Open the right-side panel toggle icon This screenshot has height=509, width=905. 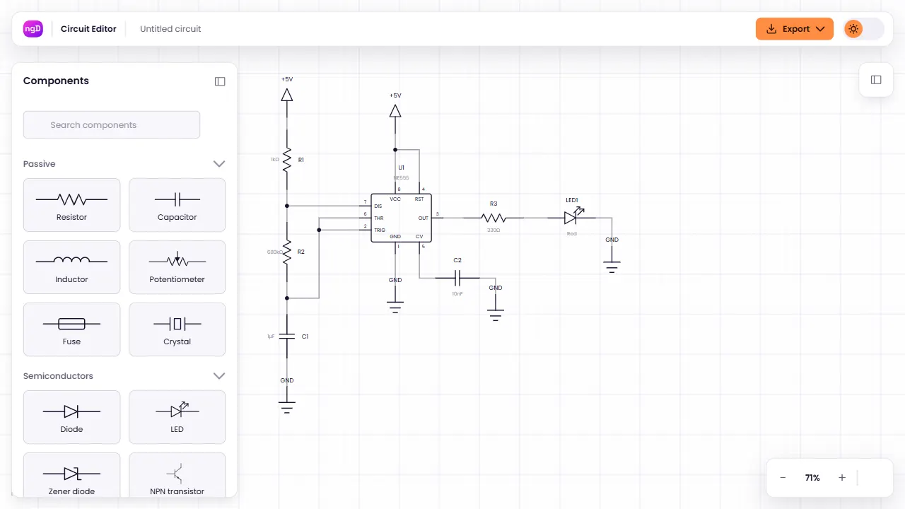pyautogui.click(x=876, y=80)
